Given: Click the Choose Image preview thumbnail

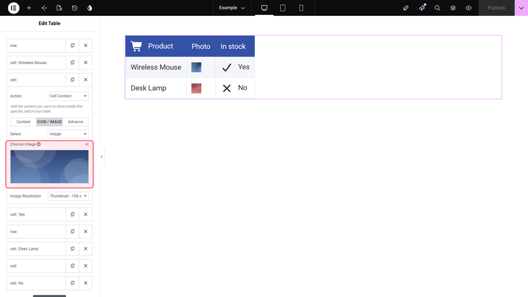Looking at the screenshot, I should [49, 167].
